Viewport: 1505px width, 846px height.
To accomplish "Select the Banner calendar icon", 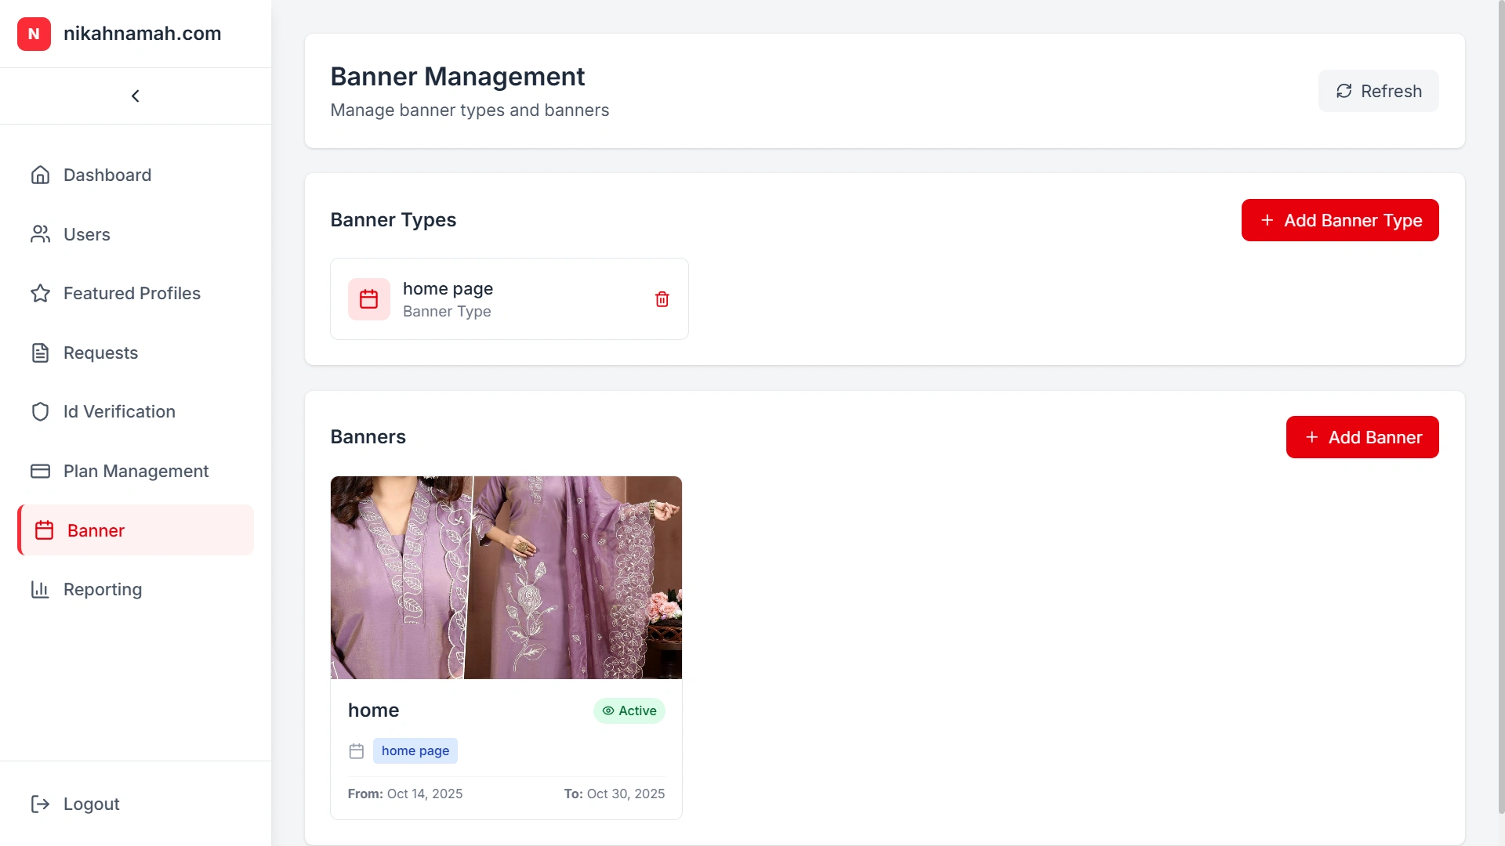I will pos(45,530).
